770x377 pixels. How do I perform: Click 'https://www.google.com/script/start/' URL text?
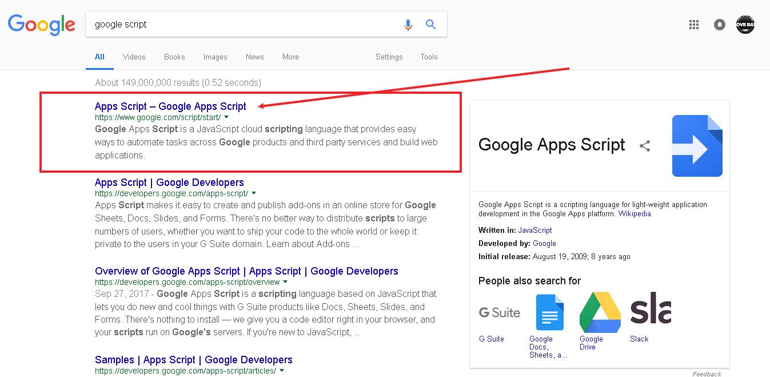[158, 117]
